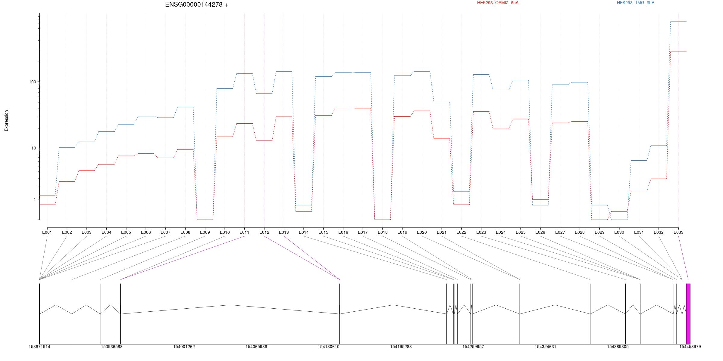Click genomic coordinate 154389305
This screenshot has width=723, height=361.
(x=618, y=347)
